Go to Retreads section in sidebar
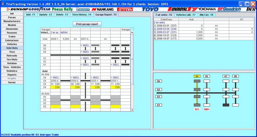Image resolution: width=257 pixels, height=137 pixels. (x=12, y=56)
